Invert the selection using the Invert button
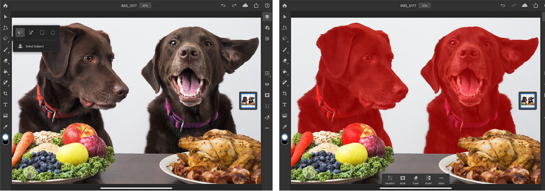Screen dimensions: 545x191 coord(428,180)
